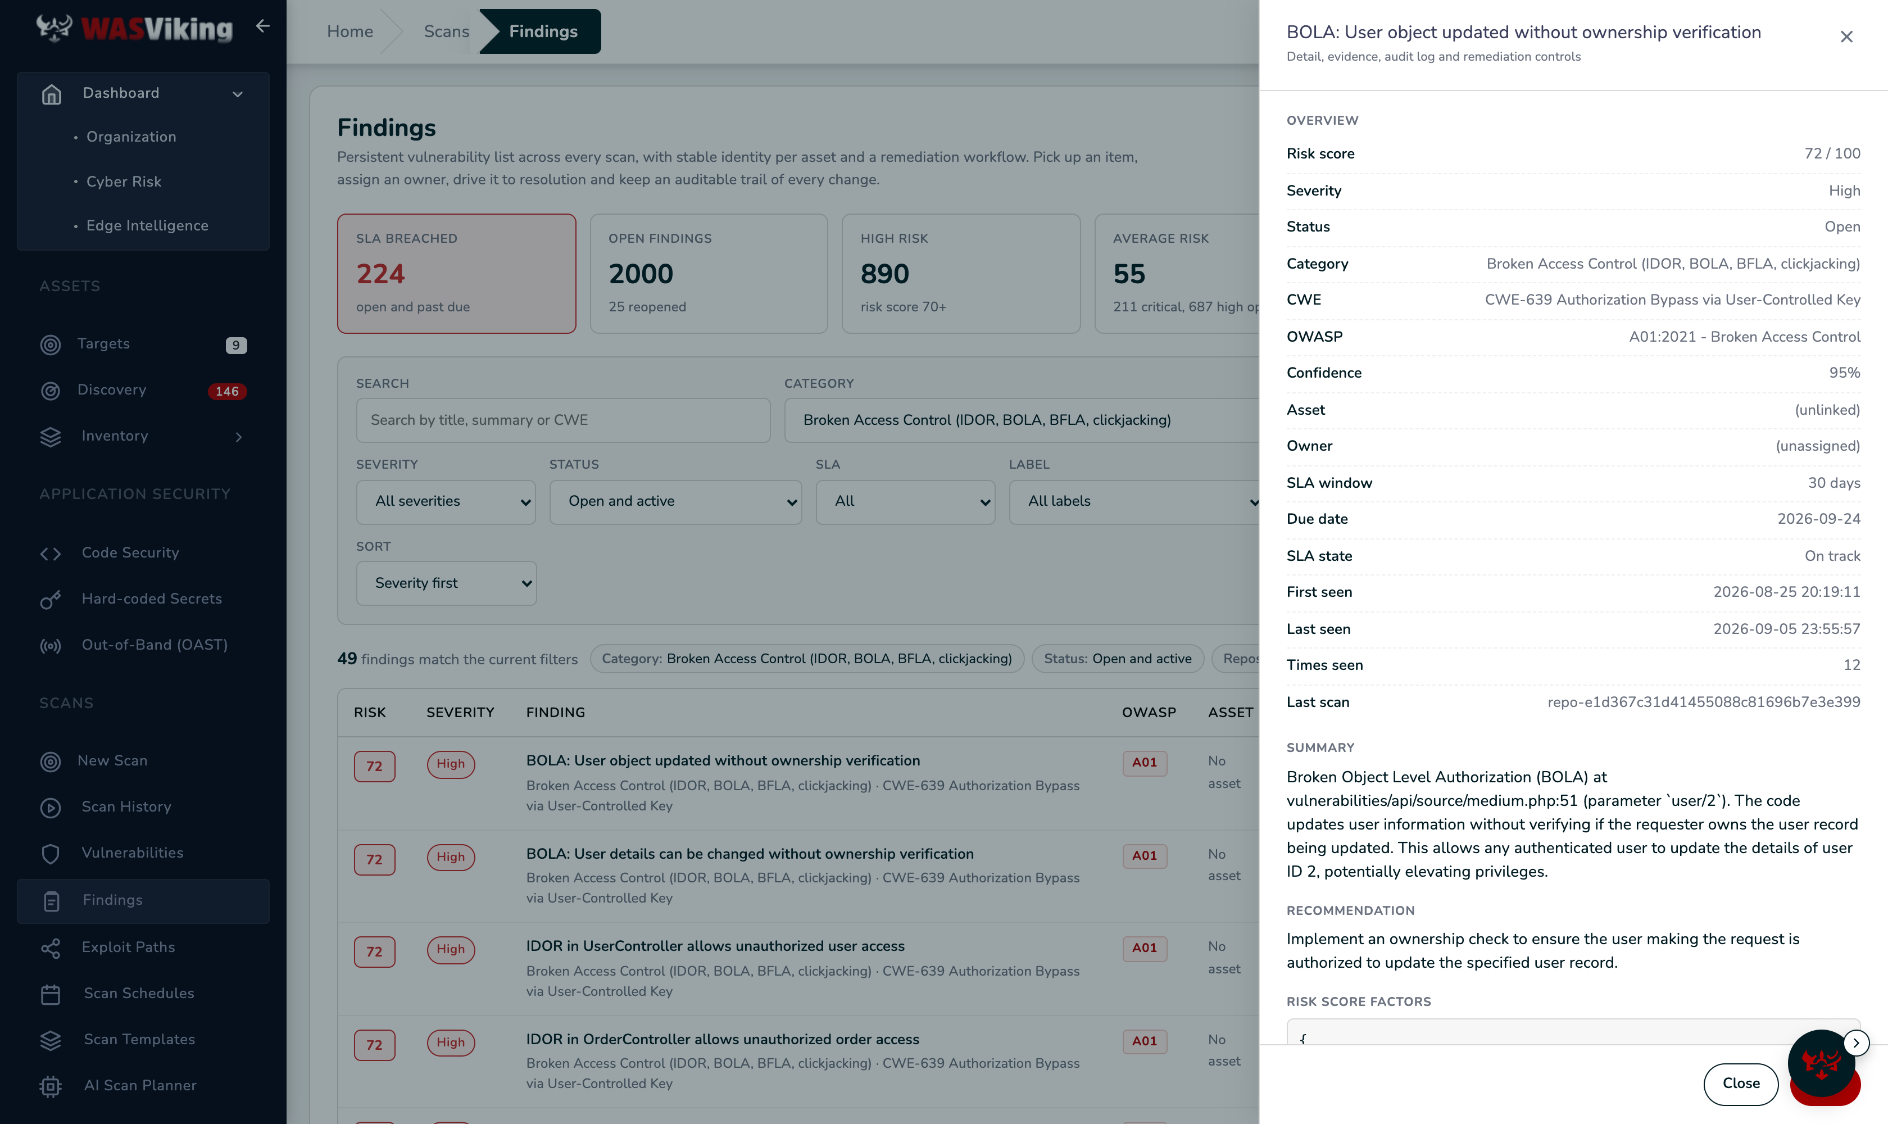
Task: Click the RISK column header
Action: 370,713
